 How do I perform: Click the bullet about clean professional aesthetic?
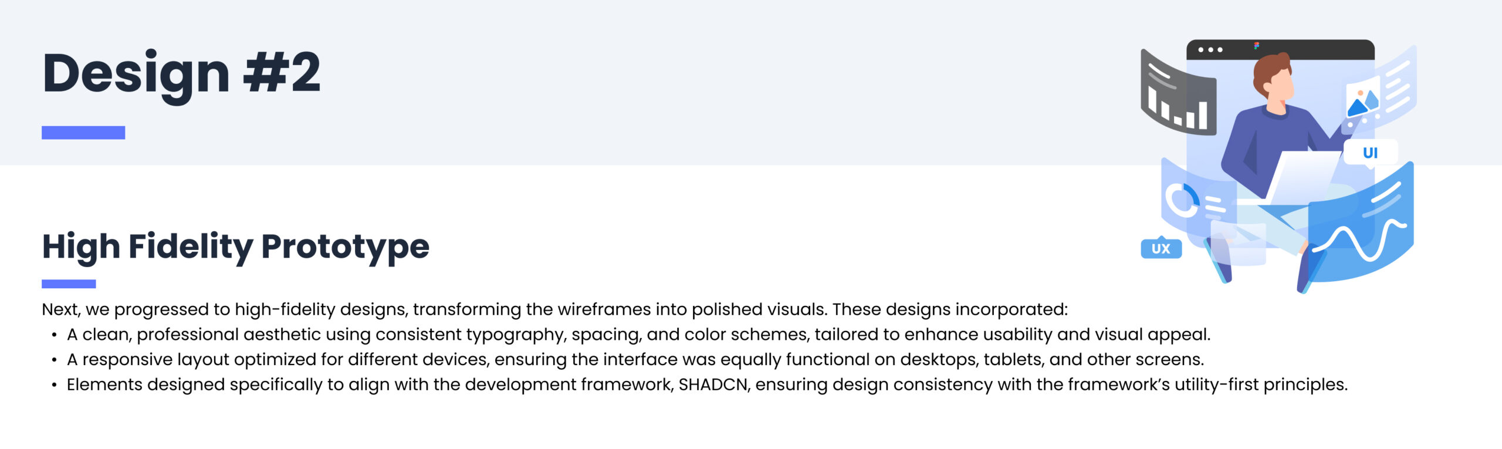point(638,335)
